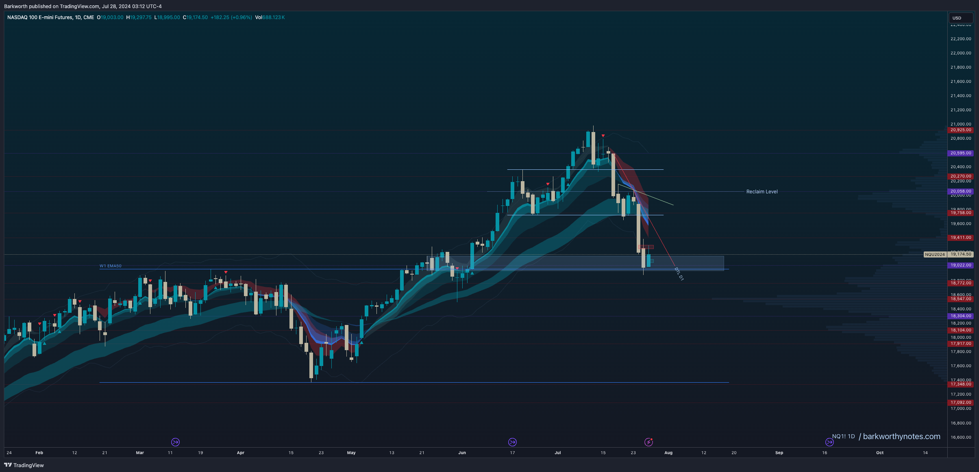Open the event icon near Jun 17
979x472 pixels.
click(x=512, y=442)
